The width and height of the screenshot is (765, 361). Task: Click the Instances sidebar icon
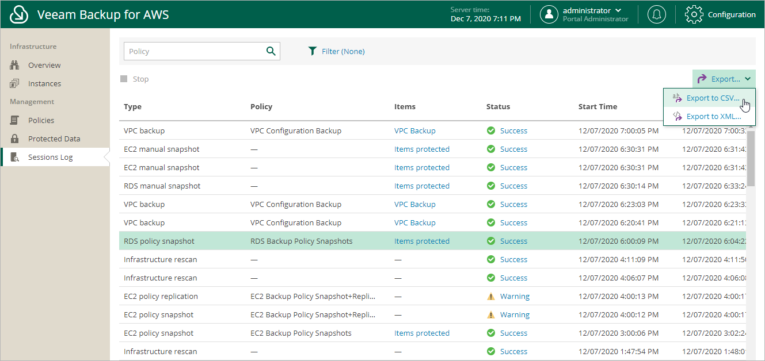click(x=15, y=84)
